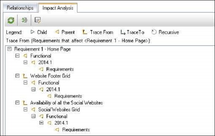This screenshot has height=136, width=215.
Task: Collapse Availability of all the Social Websites node
Action: (18, 103)
